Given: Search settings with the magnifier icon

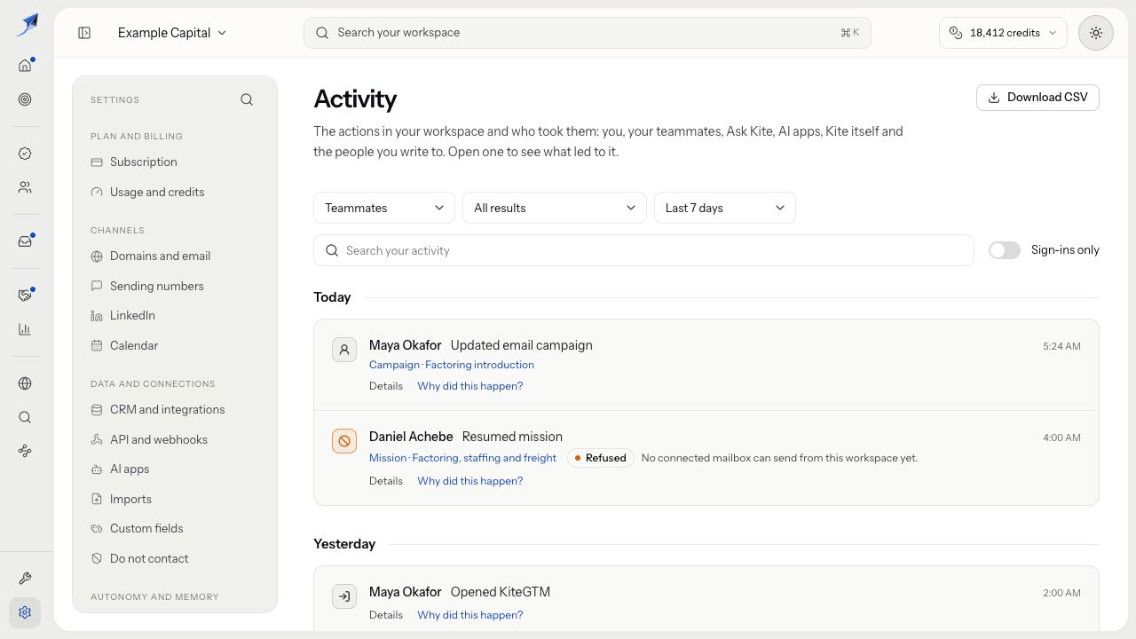Looking at the screenshot, I should [x=247, y=99].
